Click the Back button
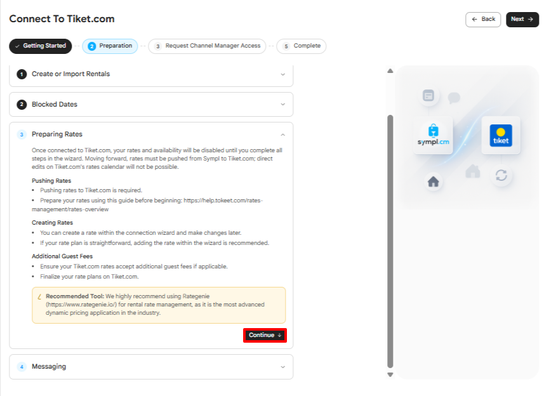The width and height of the screenshot is (551, 396). click(x=483, y=19)
